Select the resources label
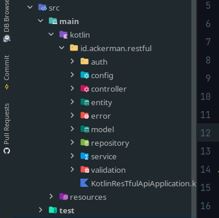Viewport: 219px width, 218px height. 88,197
